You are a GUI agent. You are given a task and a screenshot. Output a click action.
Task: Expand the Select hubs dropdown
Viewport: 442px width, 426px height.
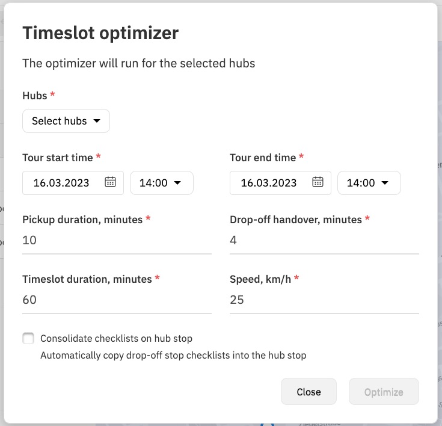point(66,121)
